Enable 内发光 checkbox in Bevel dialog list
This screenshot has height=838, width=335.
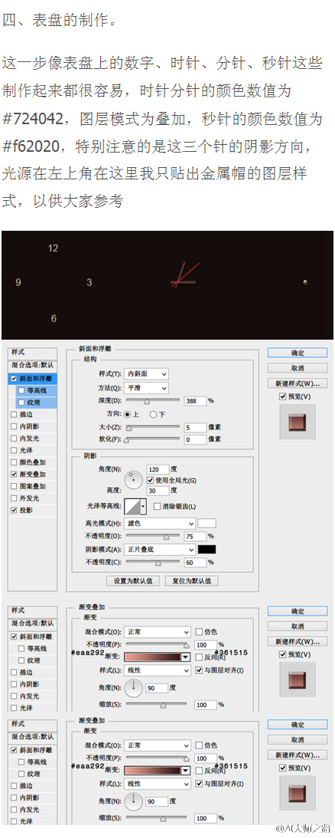[x=13, y=439]
